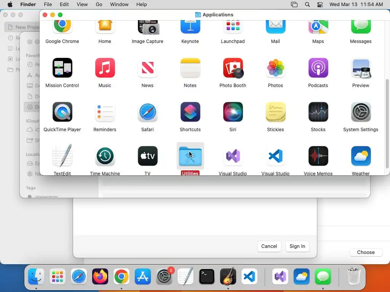Open GarageBand from the Dock
The width and height of the screenshot is (390, 292).
[x=228, y=276]
